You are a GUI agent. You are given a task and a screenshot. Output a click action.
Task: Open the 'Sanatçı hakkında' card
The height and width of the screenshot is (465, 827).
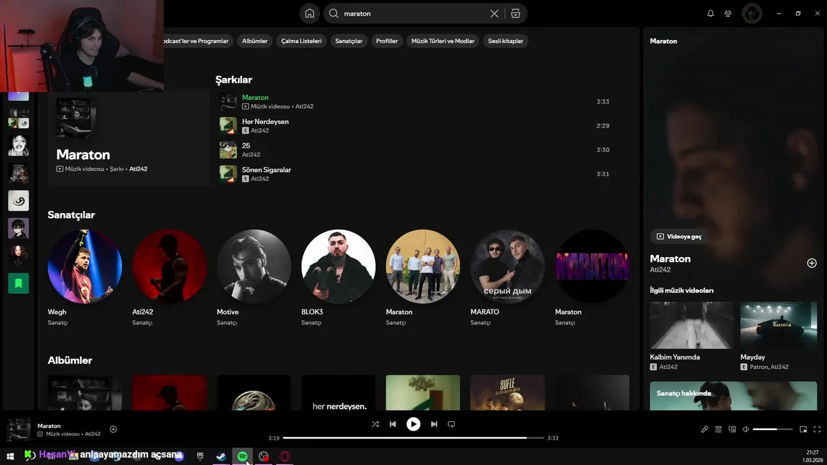[733, 395]
